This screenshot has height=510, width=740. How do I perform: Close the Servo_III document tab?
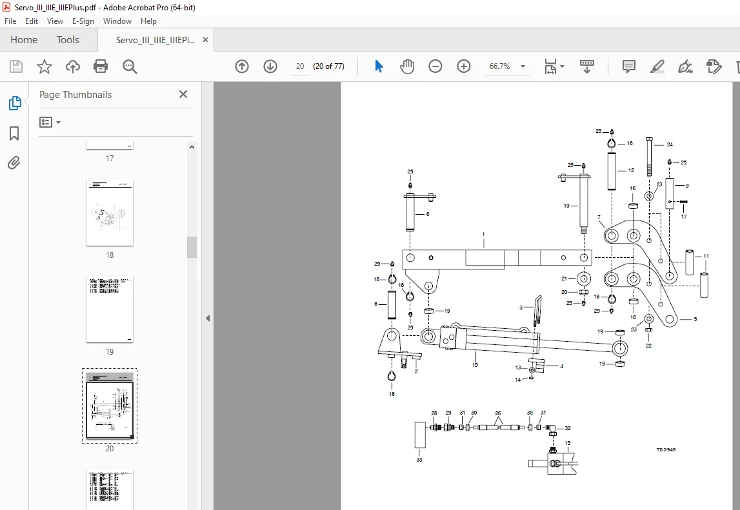[x=205, y=40]
